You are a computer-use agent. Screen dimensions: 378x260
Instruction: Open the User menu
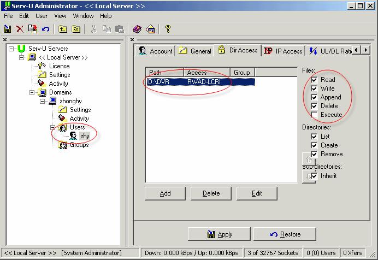(42, 16)
